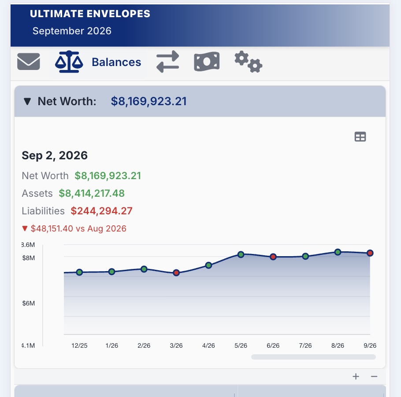The width and height of the screenshot is (401, 397).
Task: Select the 2/26 data point
Action: click(x=144, y=269)
